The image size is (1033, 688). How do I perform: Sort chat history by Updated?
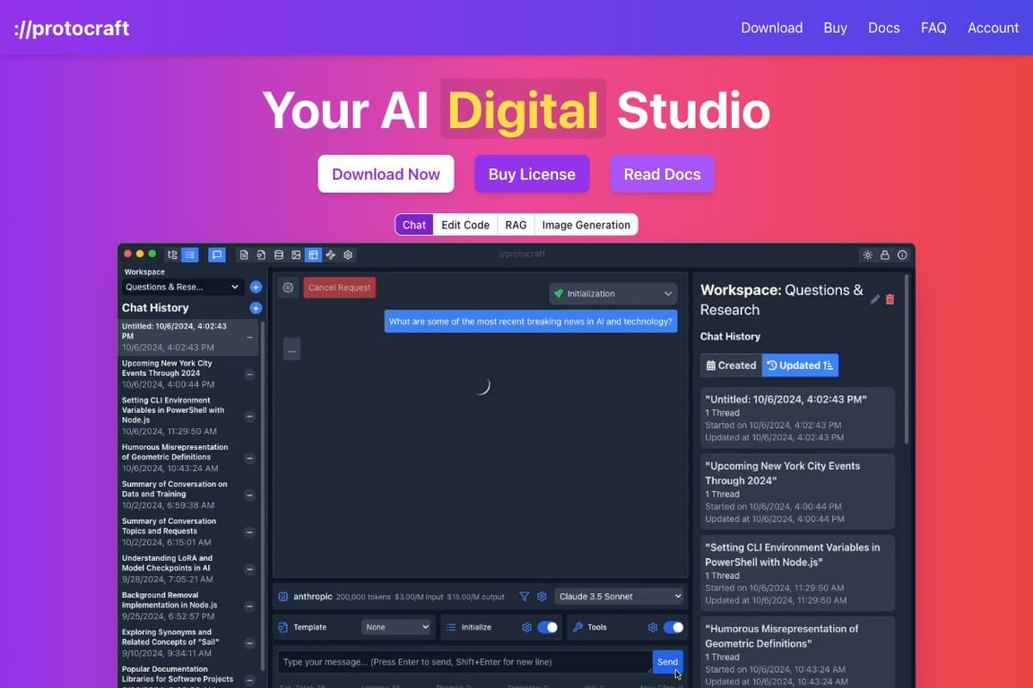[x=800, y=365]
